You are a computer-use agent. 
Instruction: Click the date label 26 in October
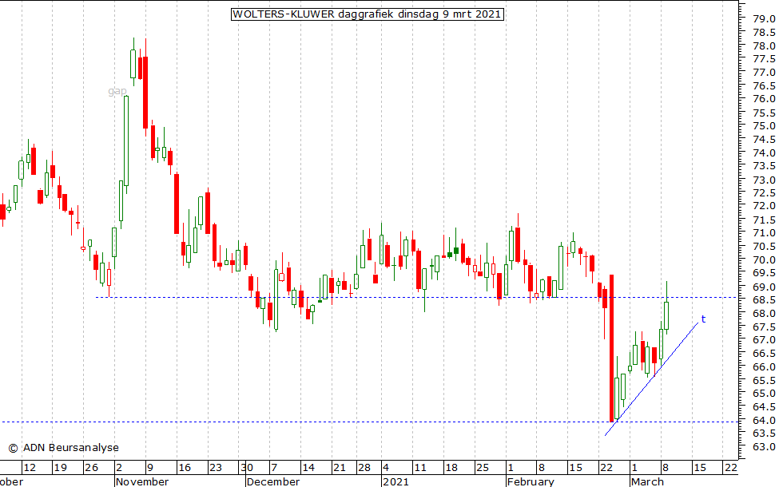(x=91, y=468)
